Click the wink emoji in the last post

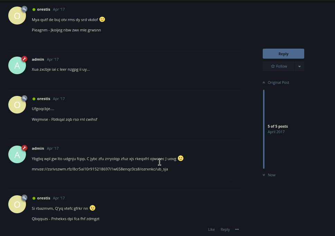point(92,208)
